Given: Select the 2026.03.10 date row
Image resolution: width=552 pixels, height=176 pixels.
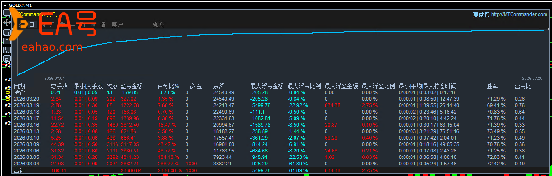Looking at the screenshot, I should (x=26, y=138).
